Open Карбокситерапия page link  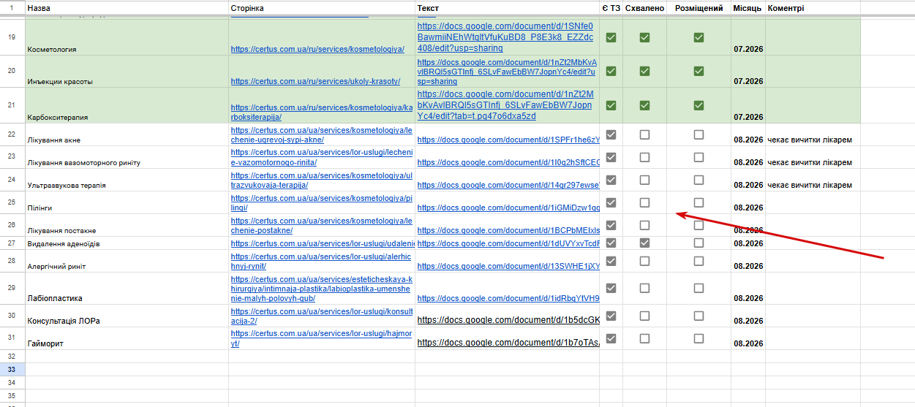tap(322, 113)
